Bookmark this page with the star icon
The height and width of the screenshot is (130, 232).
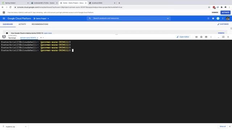pyautogui.click(x=209, y=7)
